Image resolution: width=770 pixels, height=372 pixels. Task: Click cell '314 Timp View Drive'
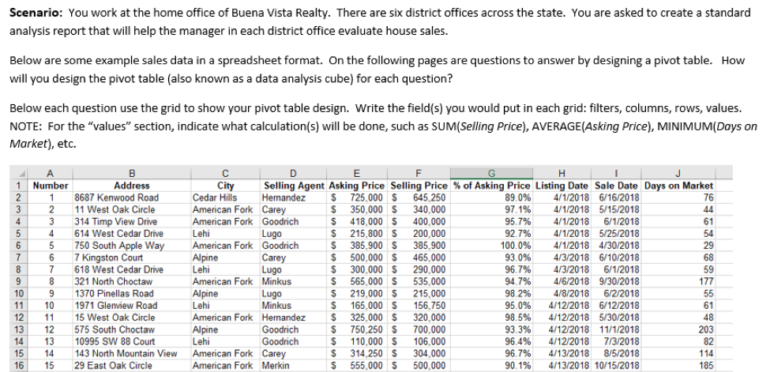click(132, 222)
